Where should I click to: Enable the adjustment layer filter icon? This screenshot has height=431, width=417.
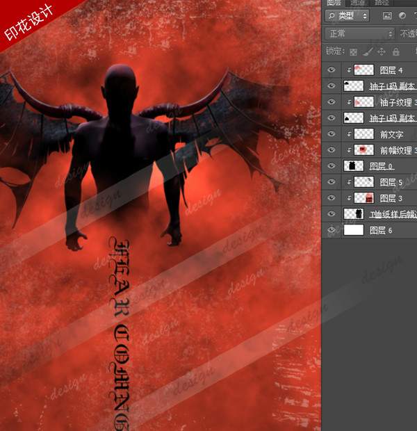(x=402, y=16)
